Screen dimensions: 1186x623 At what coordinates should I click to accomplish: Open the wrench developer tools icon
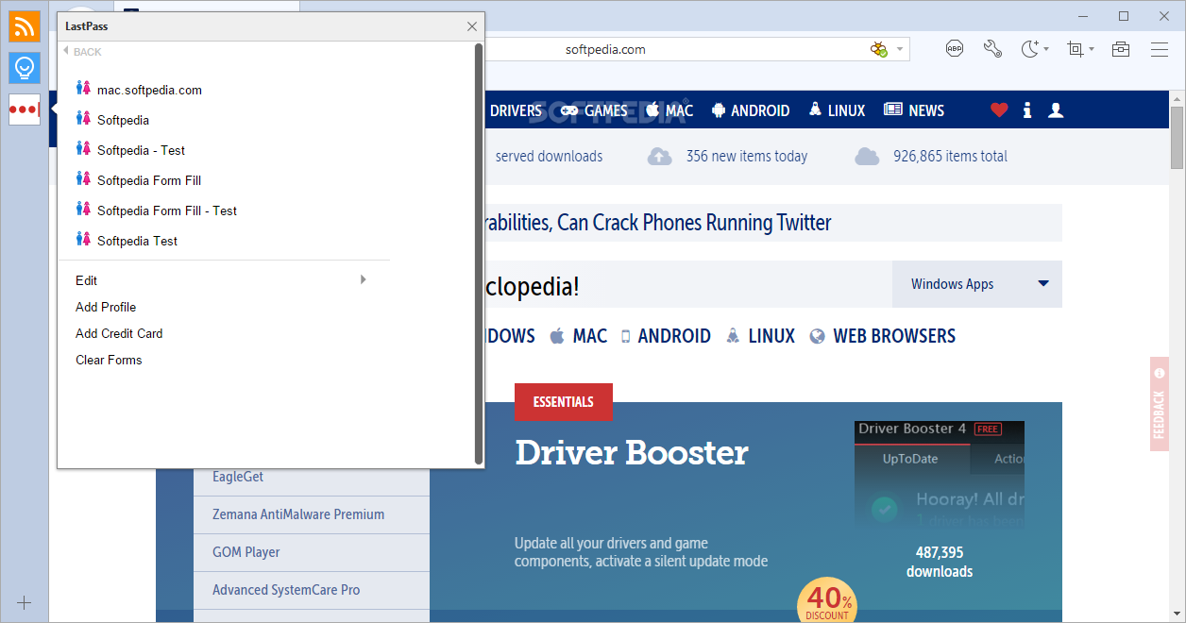click(991, 49)
